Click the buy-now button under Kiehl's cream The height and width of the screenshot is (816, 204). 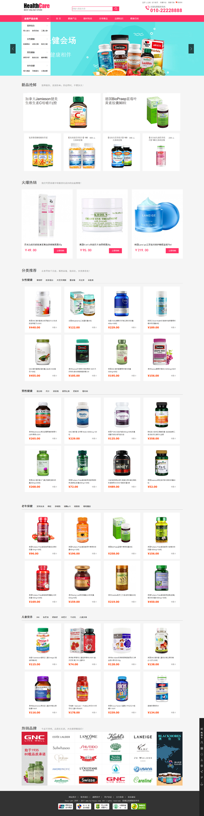pyautogui.click(x=115, y=250)
